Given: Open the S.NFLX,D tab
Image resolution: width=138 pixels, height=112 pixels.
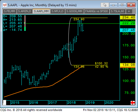Looking at the screenshot, I should tap(57, 11).
